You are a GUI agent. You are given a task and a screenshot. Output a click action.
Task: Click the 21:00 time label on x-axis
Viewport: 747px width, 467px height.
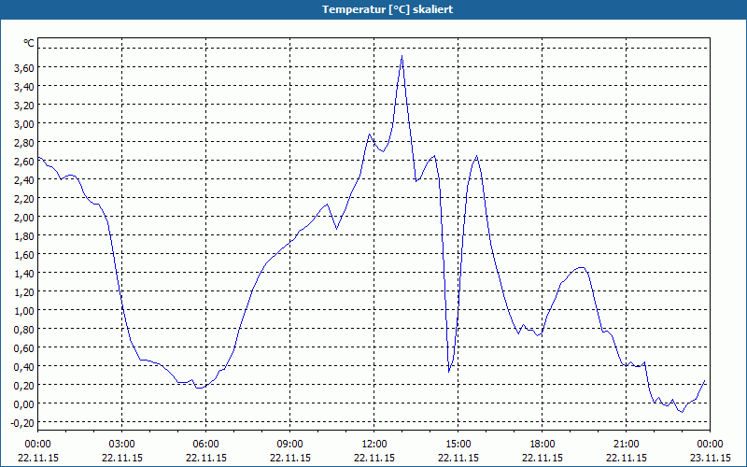pos(626,445)
